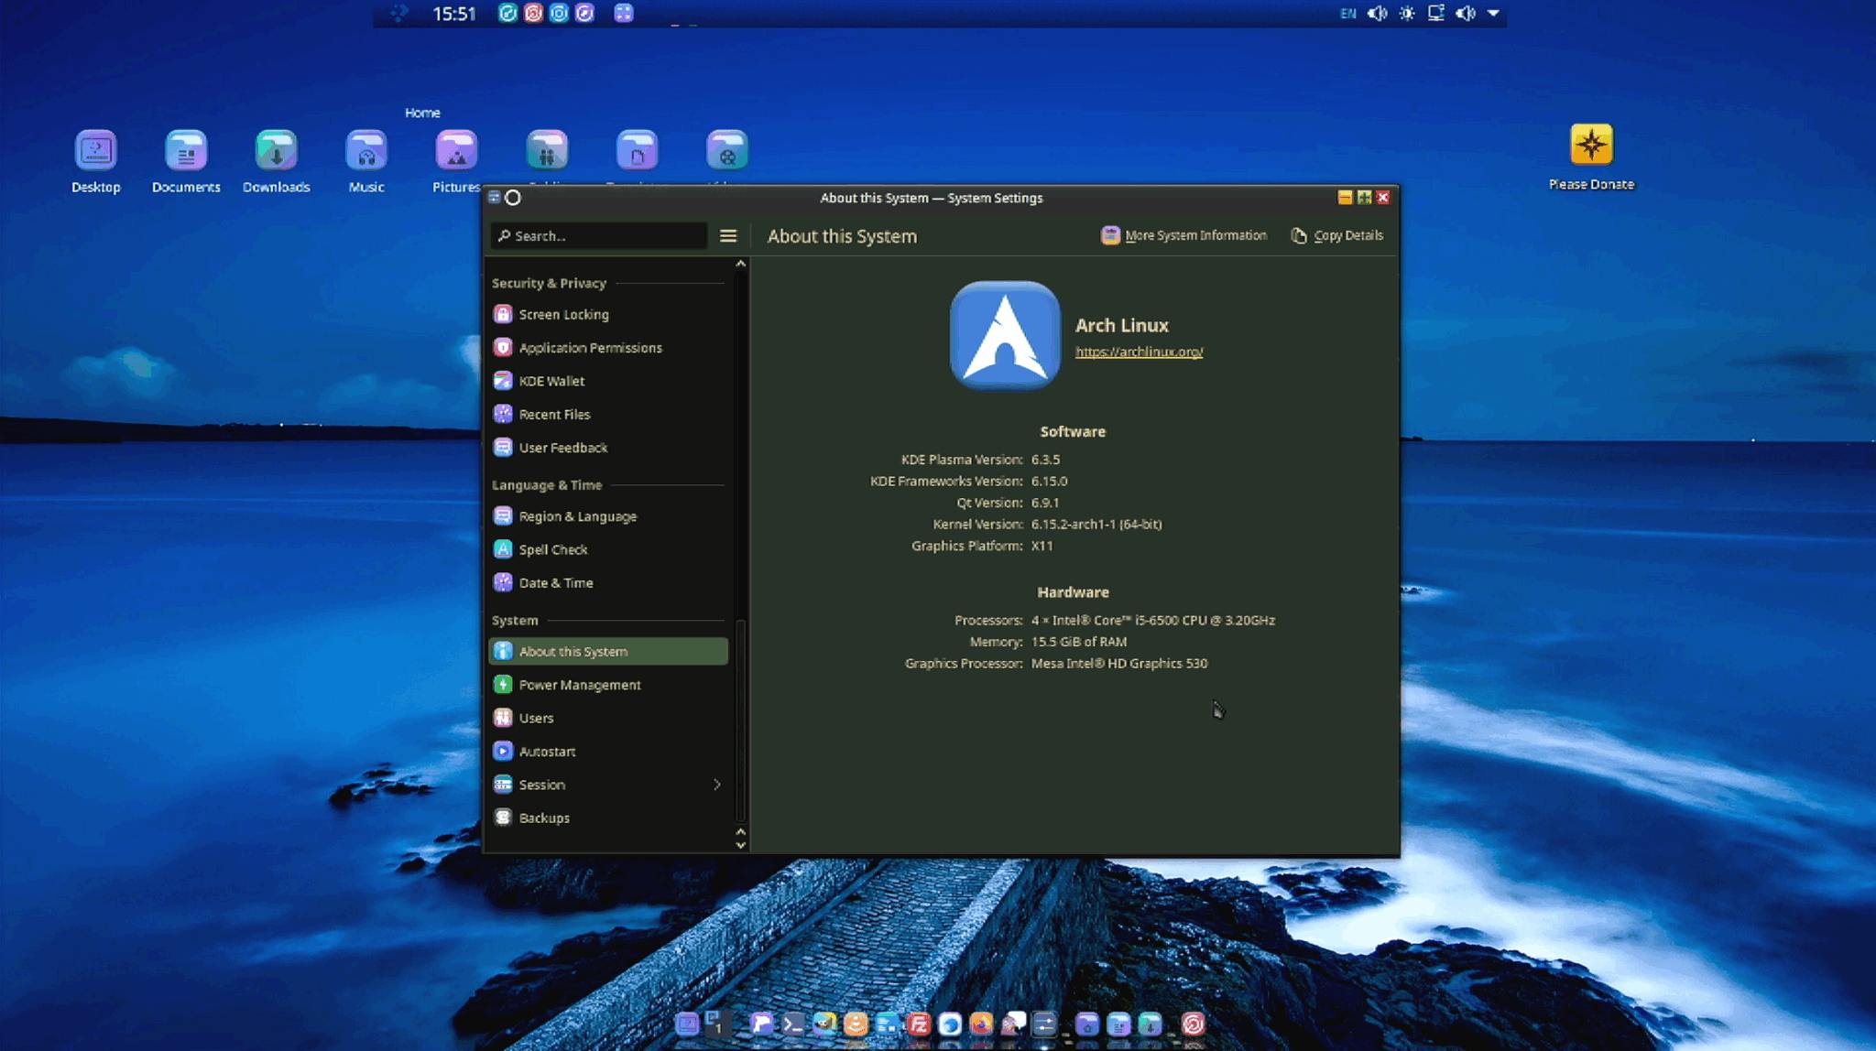Select Power Management in the sidebar

[579, 684]
